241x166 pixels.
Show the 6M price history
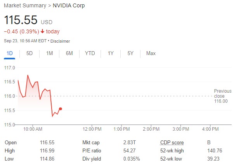tap(69, 54)
